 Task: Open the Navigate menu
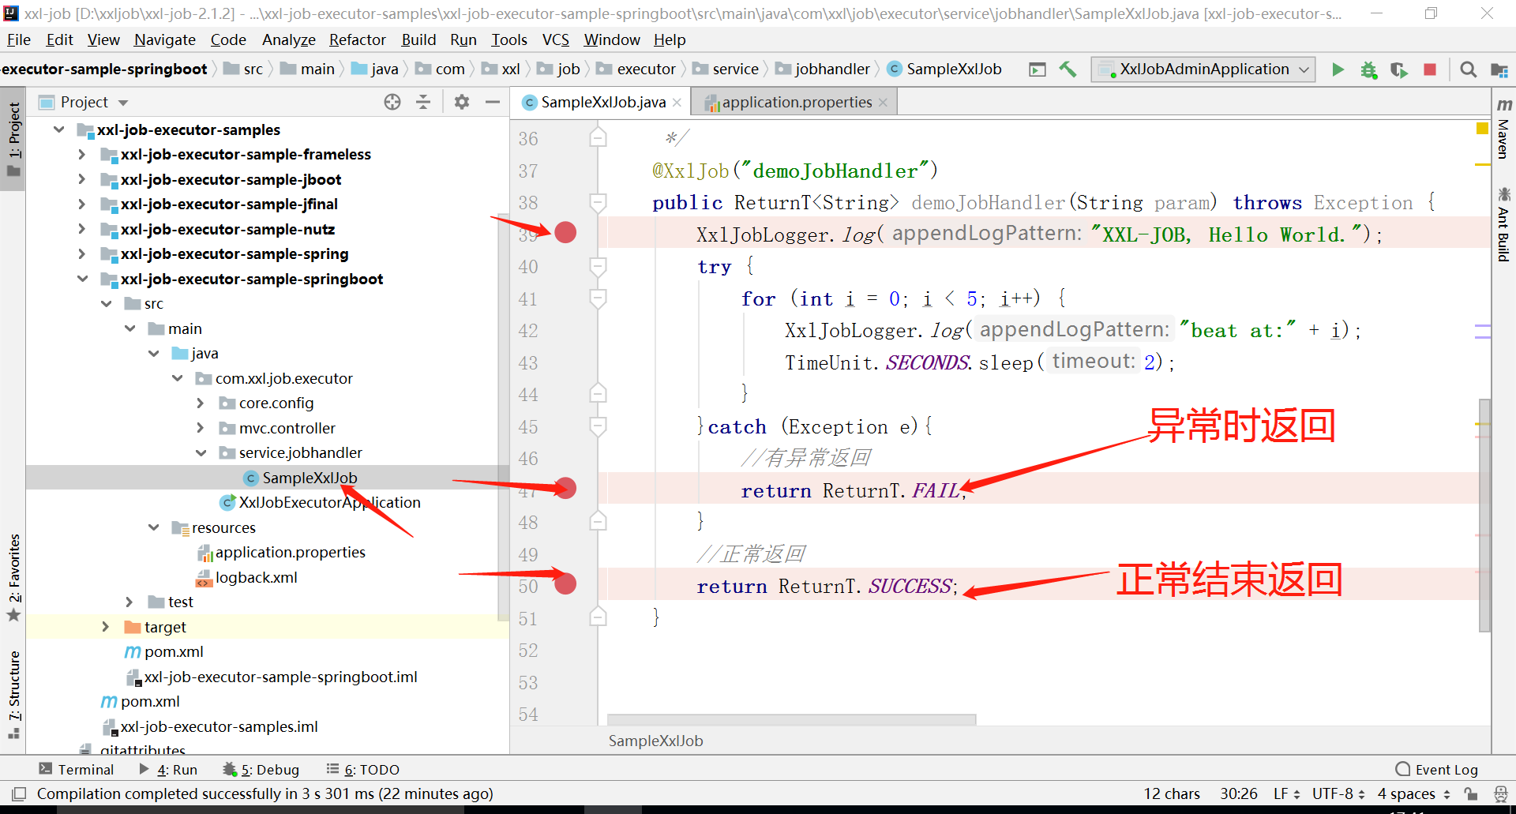pyautogui.click(x=164, y=39)
